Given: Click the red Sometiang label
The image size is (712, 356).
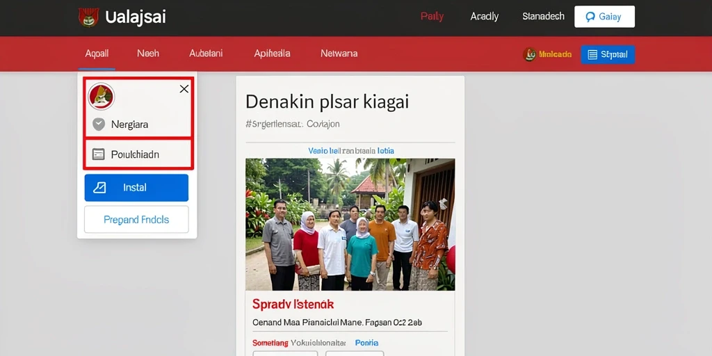Looking at the screenshot, I should (x=270, y=343).
